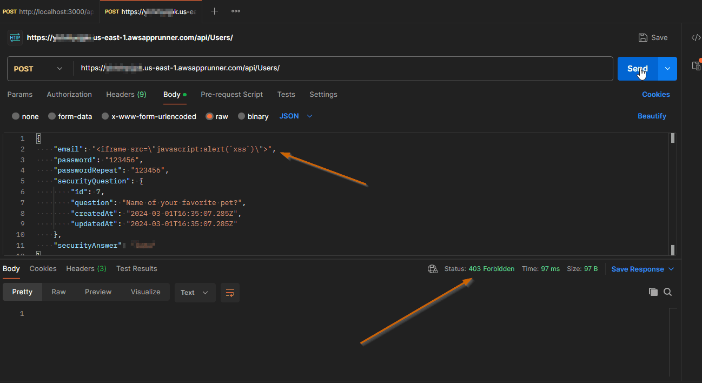Click the network globe icon beside status
The width and height of the screenshot is (702, 383).
[432, 269]
